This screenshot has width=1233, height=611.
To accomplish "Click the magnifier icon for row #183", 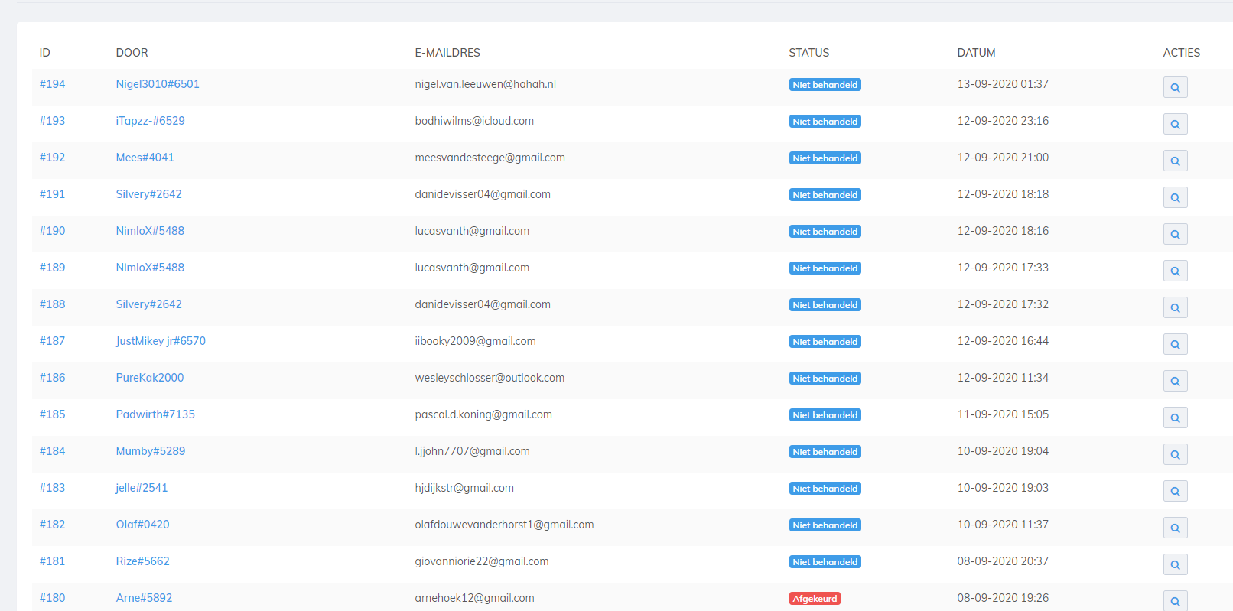I will click(1175, 491).
